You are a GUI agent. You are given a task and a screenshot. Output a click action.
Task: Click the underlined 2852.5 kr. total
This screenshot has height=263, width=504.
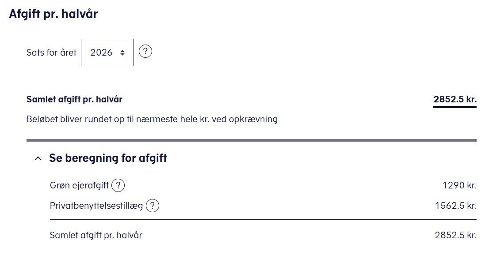point(455,100)
